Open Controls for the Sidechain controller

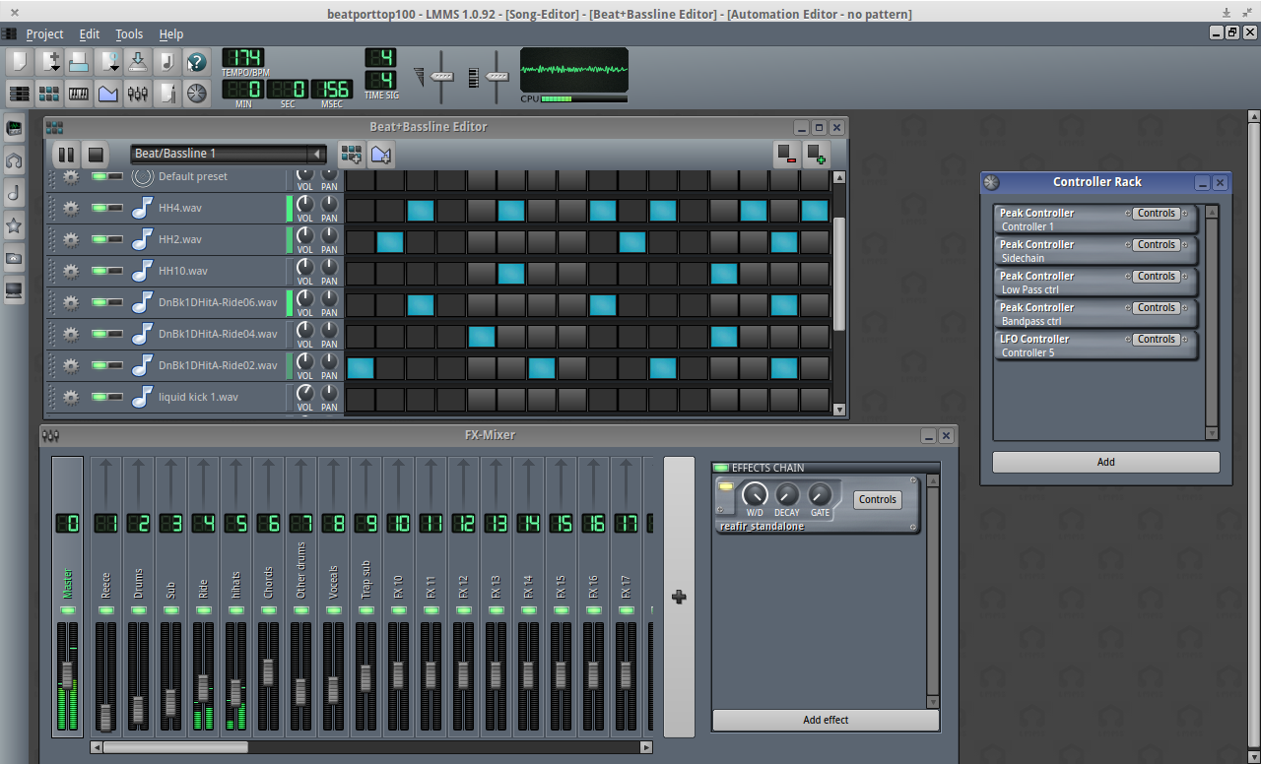[x=1156, y=245]
